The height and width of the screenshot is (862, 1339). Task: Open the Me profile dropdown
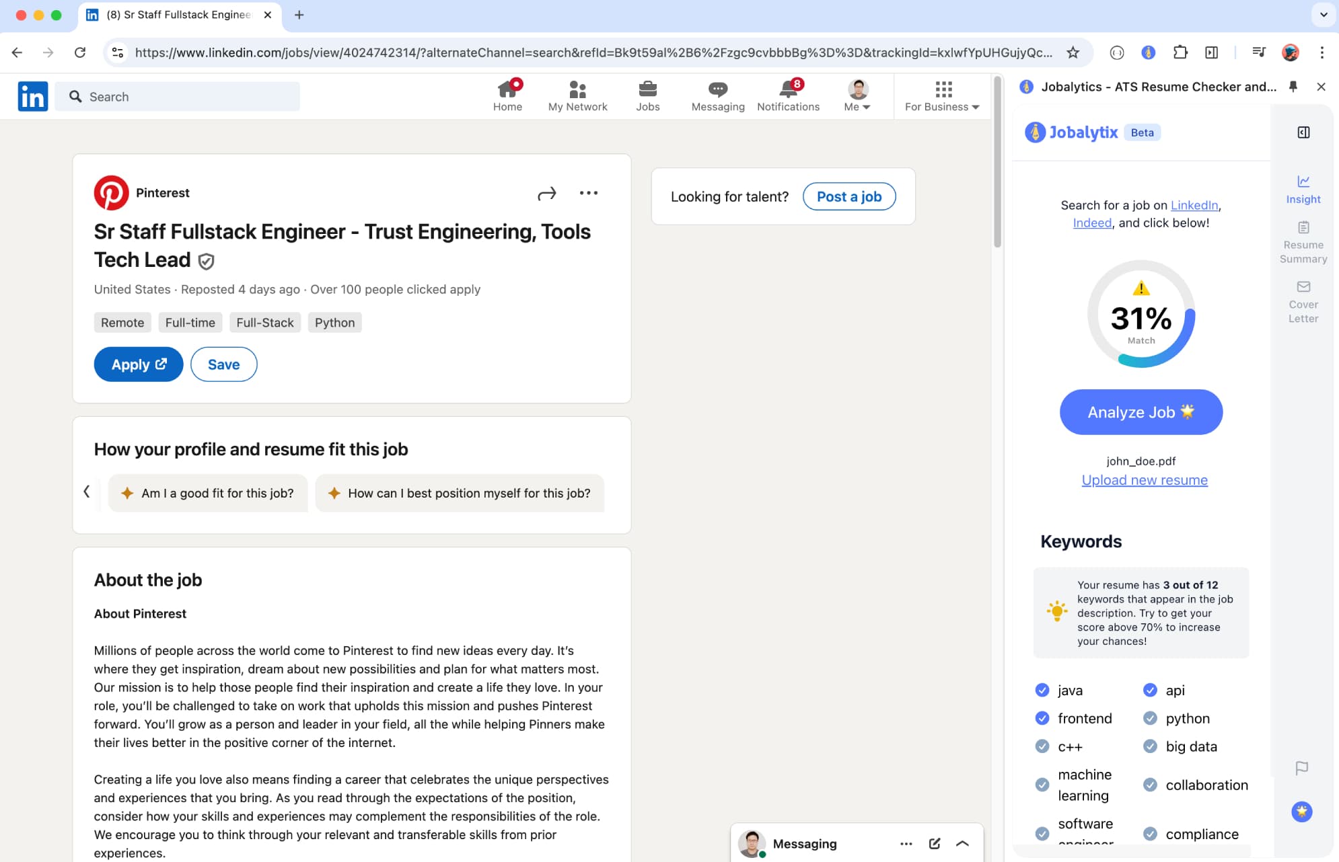click(x=857, y=96)
